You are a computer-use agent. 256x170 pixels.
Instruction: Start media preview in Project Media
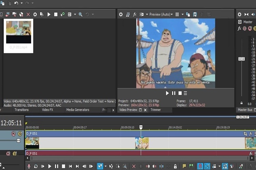click(49, 15)
